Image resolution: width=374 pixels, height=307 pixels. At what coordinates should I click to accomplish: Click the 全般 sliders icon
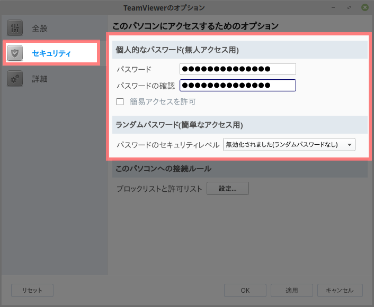pyautogui.click(x=15, y=27)
